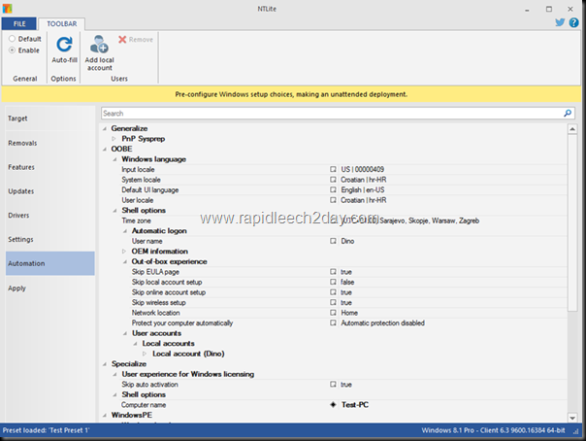Image resolution: width=586 pixels, height=441 pixels.
Task: Click the state marker for Default UI language
Action: point(333,190)
